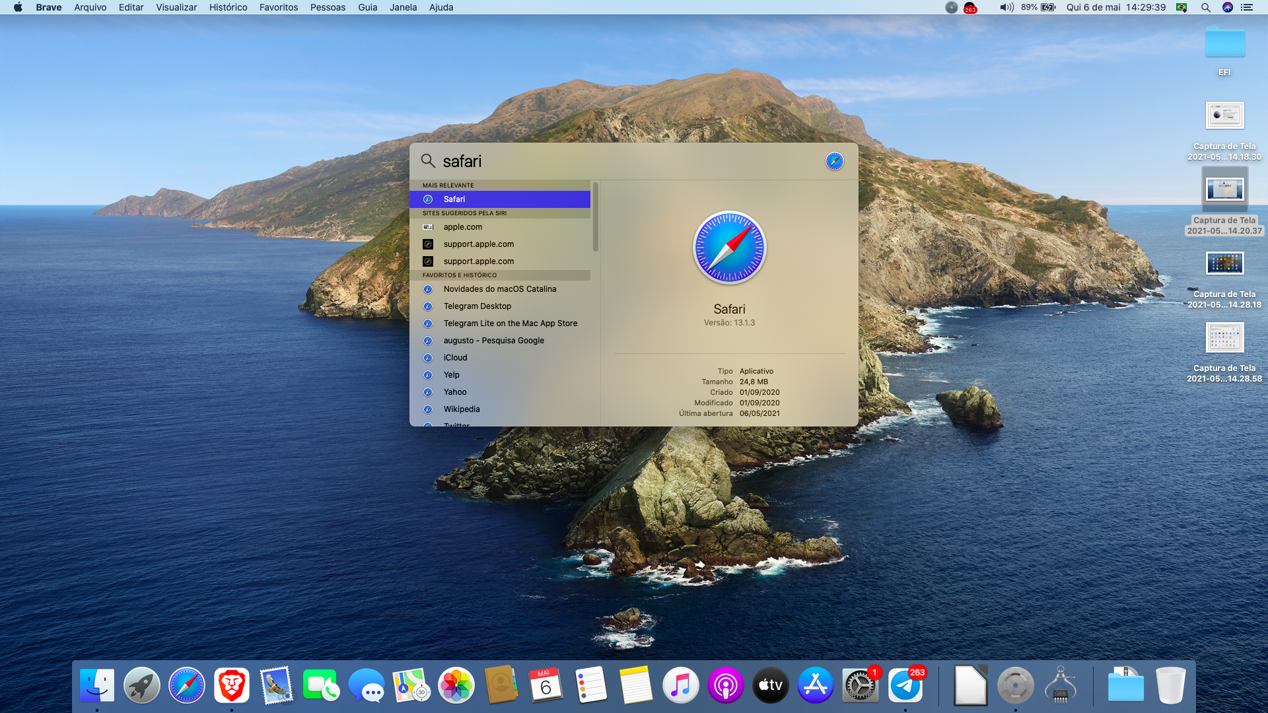Open the Podcasts app in dock
The height and width of the screenshot is (713, 1268).
click(x=725, y=685)
